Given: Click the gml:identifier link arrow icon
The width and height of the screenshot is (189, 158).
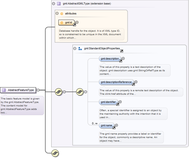Looking at the screenshot, I should click(x=118, y=104).
